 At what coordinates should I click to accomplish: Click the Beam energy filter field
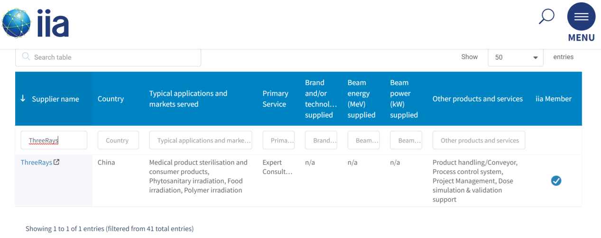(363, 140)
